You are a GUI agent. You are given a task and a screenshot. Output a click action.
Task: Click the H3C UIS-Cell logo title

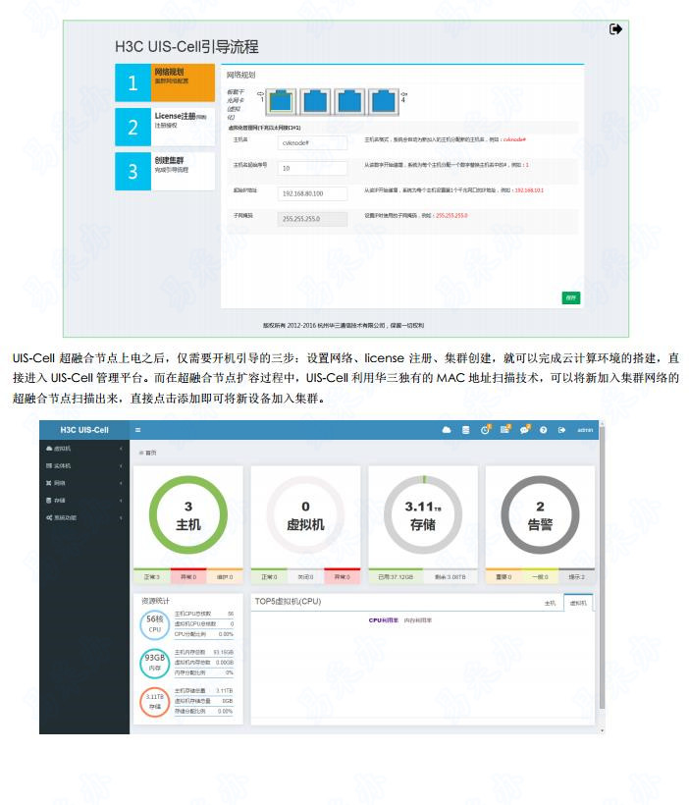84,430
